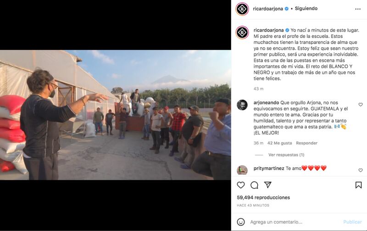
Task: Open ricardoarjona username in header
Action: coord(268,9)
